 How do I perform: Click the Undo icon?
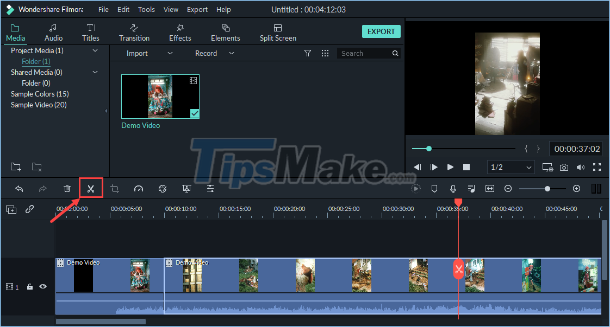click(x=19, y=188)
